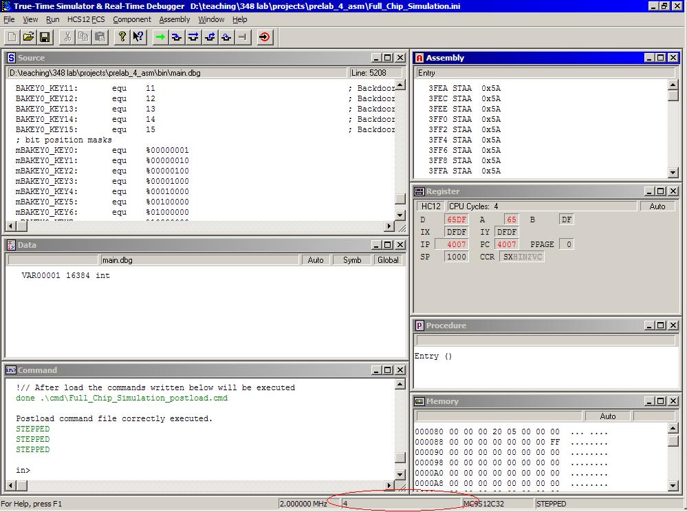This screenshot has height=512, width=687.
Task: Open the Window menu
Action: 211,19
